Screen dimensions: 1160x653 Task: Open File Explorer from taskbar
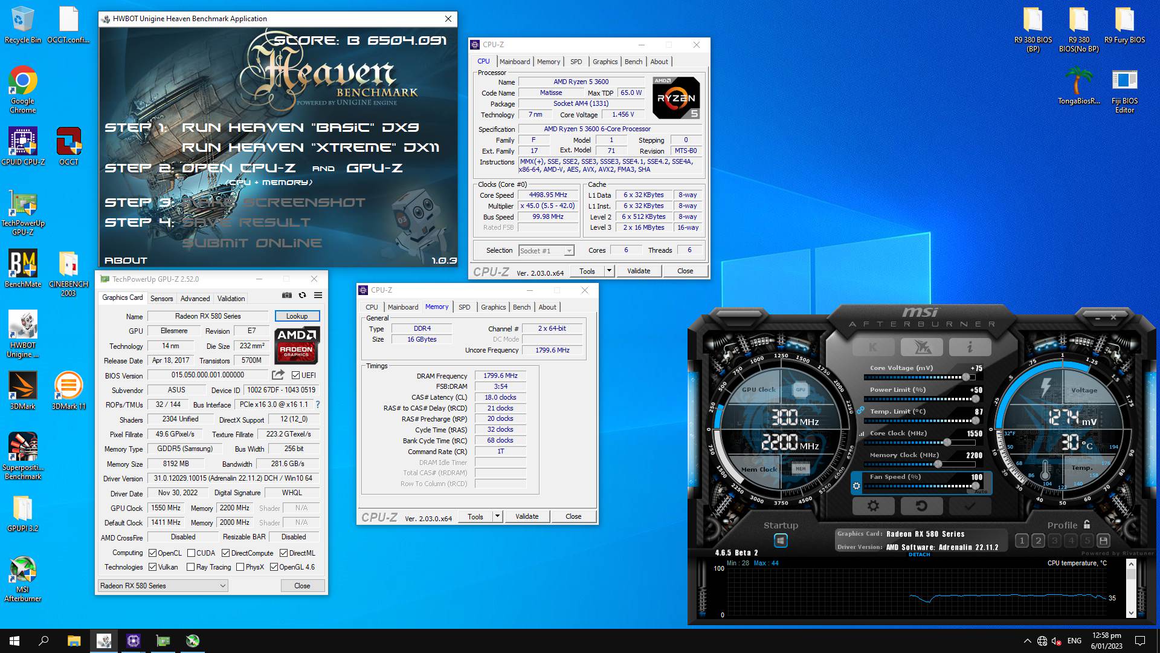tap(74, 641)
